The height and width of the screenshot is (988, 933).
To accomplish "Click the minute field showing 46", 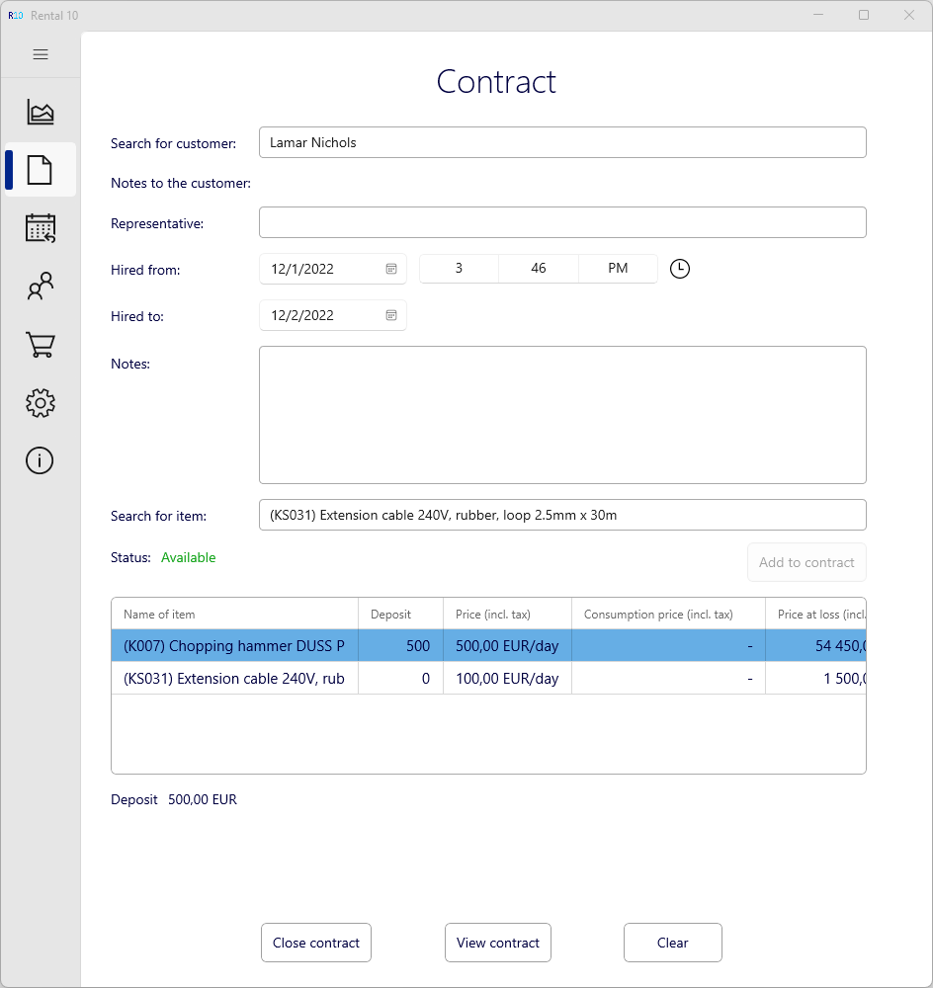I will [539, 269].
